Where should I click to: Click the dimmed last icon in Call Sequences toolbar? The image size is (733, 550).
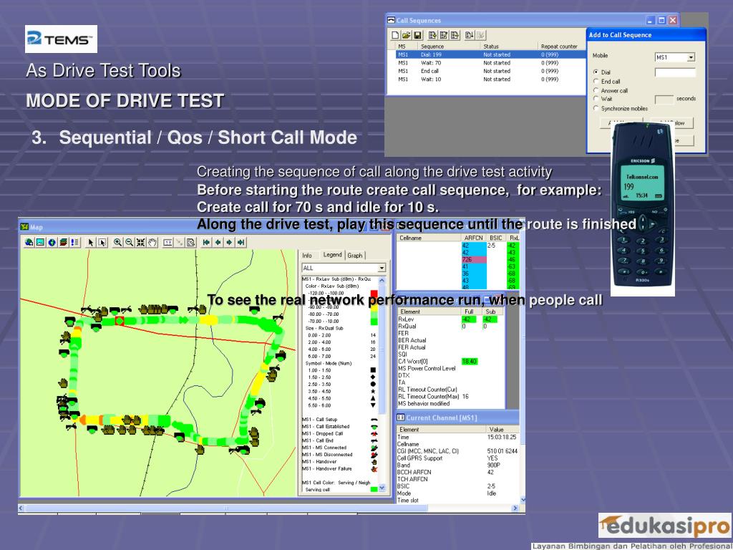[x=481, y=35]
